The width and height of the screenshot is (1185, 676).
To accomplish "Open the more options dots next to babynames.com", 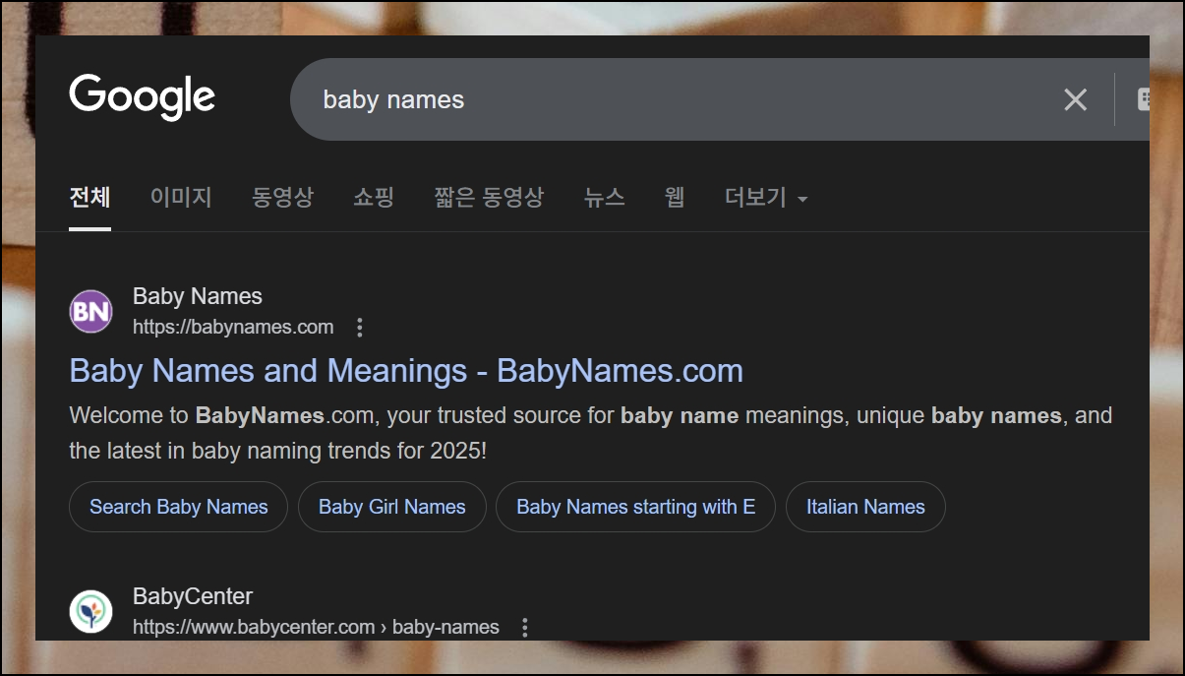I will coord(360,327).
